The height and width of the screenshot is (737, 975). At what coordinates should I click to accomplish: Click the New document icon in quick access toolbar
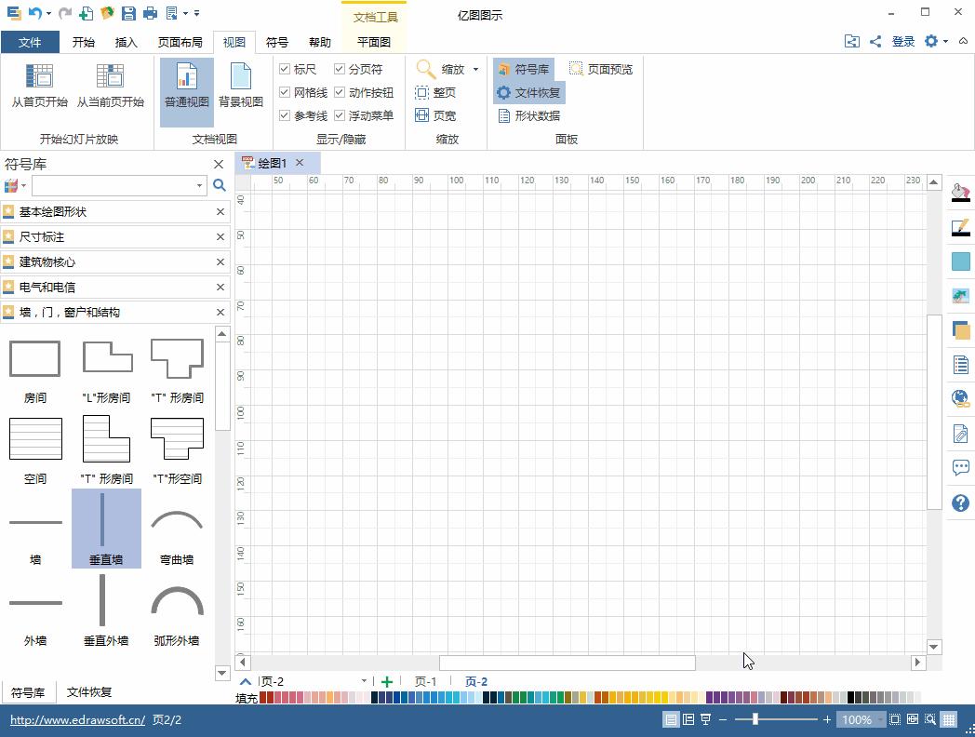click(x=87, y=12)
